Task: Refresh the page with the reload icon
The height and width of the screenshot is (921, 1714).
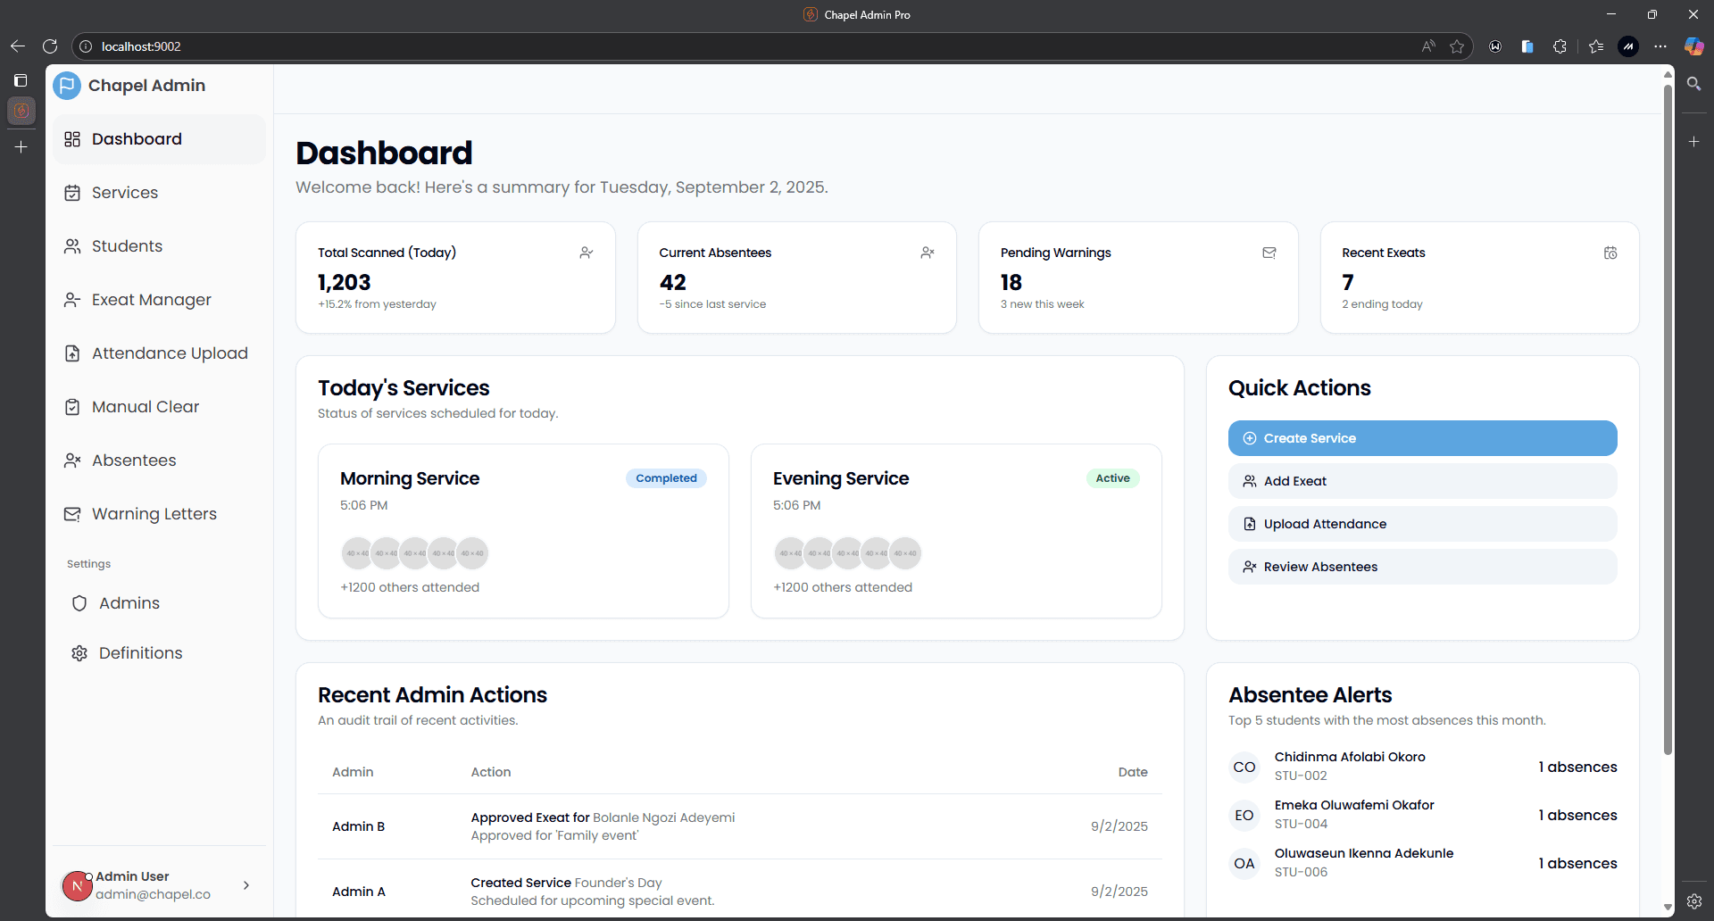Action: click(50, 46)
